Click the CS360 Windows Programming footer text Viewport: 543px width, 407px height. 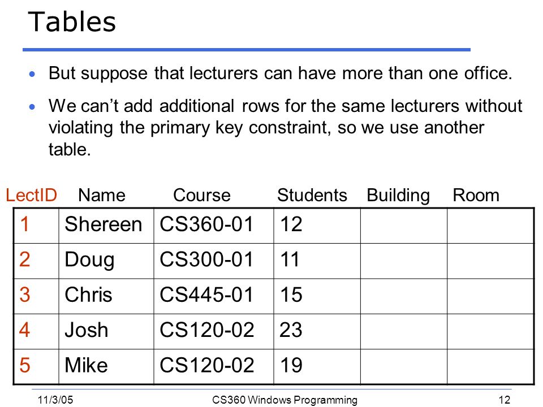click(285, 400)
